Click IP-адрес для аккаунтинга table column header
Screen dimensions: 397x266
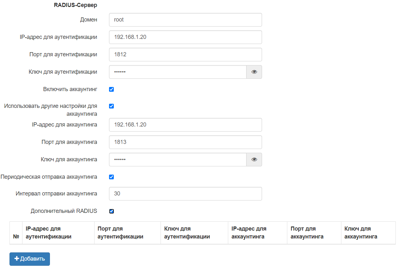click(x=249, y=233)
